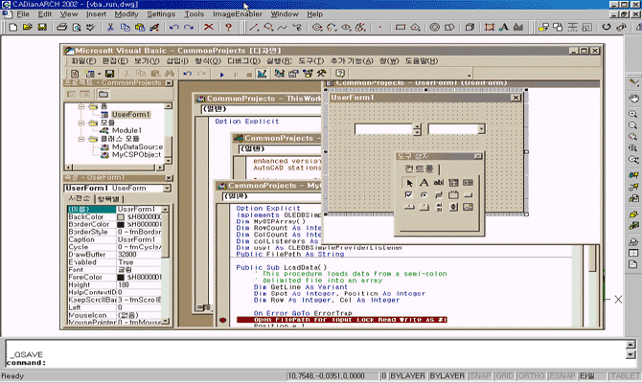Open the 디버그(D) menu in Visual Basic

pyautogui.click(x=244, y=61)
